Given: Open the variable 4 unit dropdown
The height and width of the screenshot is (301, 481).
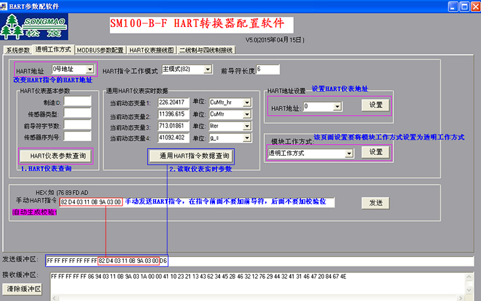Looking at the screenshot, I should pyautogui.click(x=247, y=138).
